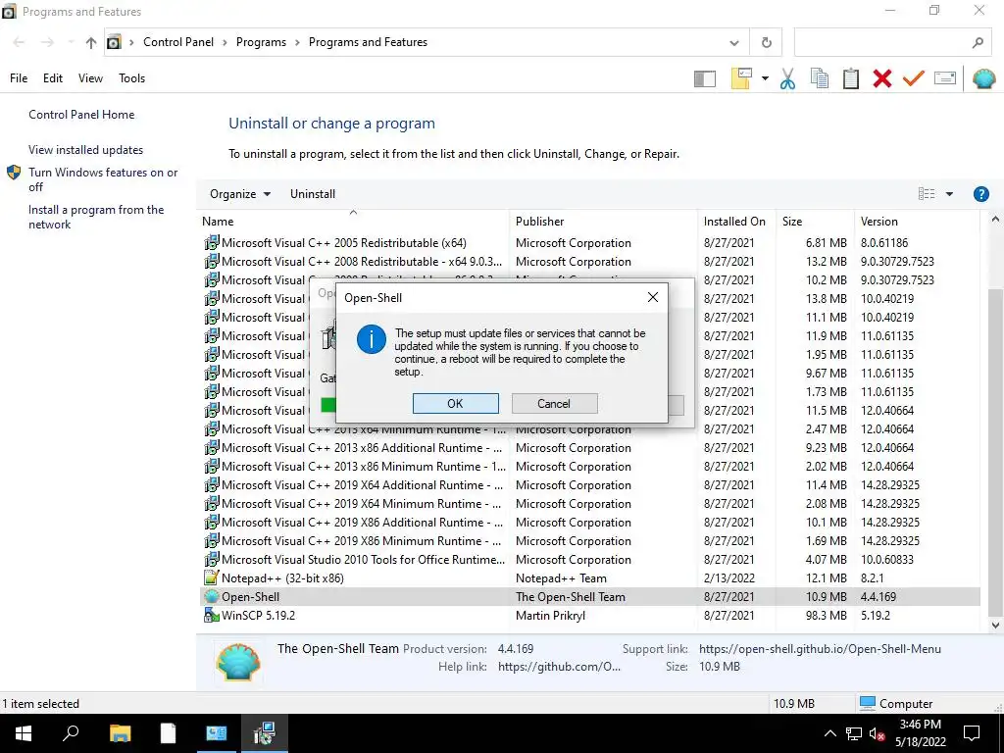Click the Email toolbar icon

pyautogui.click(x=945, y=78)
